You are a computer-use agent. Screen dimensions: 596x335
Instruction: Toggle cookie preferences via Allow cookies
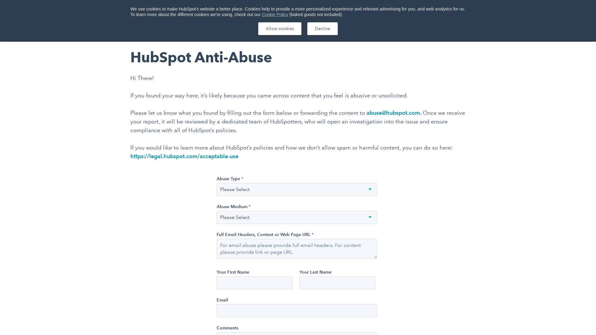coord(280,29)
